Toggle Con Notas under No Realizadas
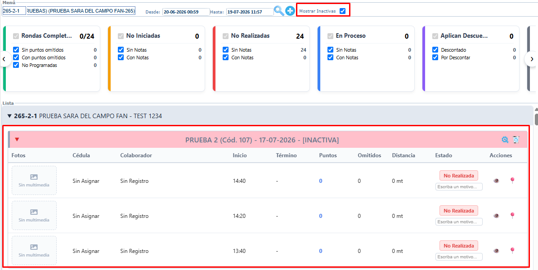Image resolution: width=538 pixels, height=270 pixels. [225, 58]
